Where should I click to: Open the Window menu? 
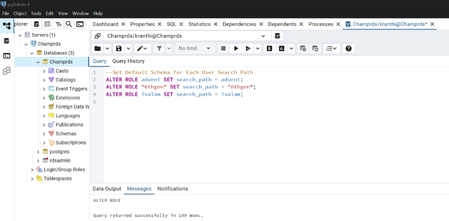(81, 13)
